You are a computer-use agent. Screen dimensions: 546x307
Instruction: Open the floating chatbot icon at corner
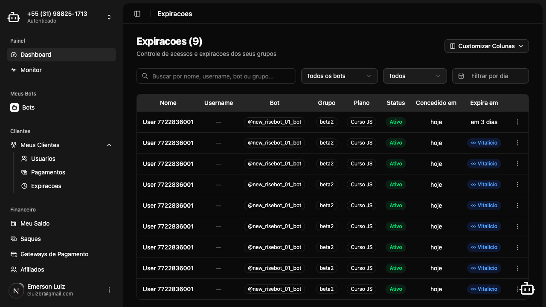coord(527,289)
